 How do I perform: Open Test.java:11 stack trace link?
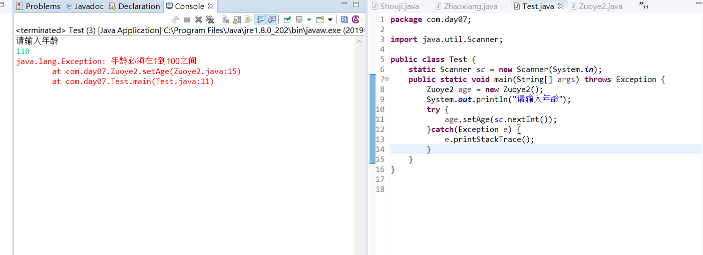pyautogui.click(x=183, y=81)
